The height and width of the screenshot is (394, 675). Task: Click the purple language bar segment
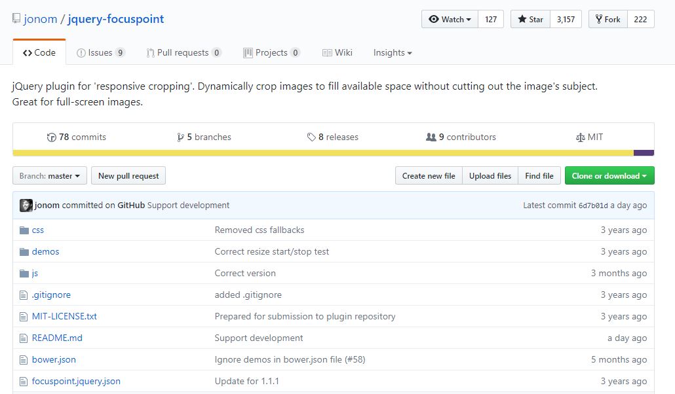[644, 152]
